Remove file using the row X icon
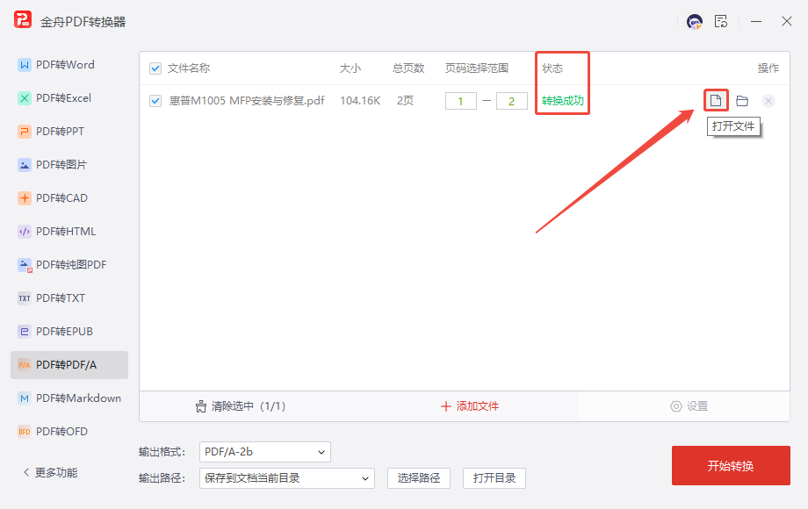Screen dimensions: 808x509 point(768,101)
